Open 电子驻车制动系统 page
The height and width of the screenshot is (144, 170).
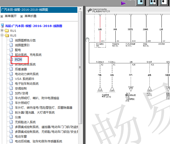[x=27, y=84]
